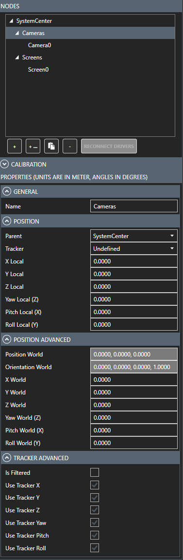Expand the Calibration section
This screenshot has height=560, width=183.
click(x=4, y=165)
